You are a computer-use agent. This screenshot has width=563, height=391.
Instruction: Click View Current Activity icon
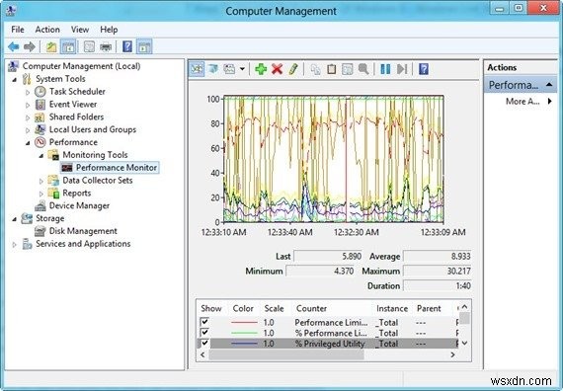click(197, 69)
